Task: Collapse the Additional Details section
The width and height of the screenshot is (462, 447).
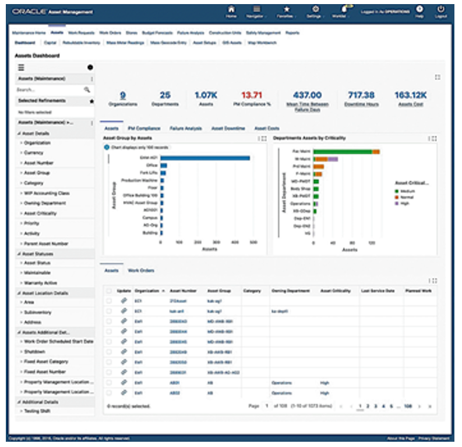Action: (19, 402)
